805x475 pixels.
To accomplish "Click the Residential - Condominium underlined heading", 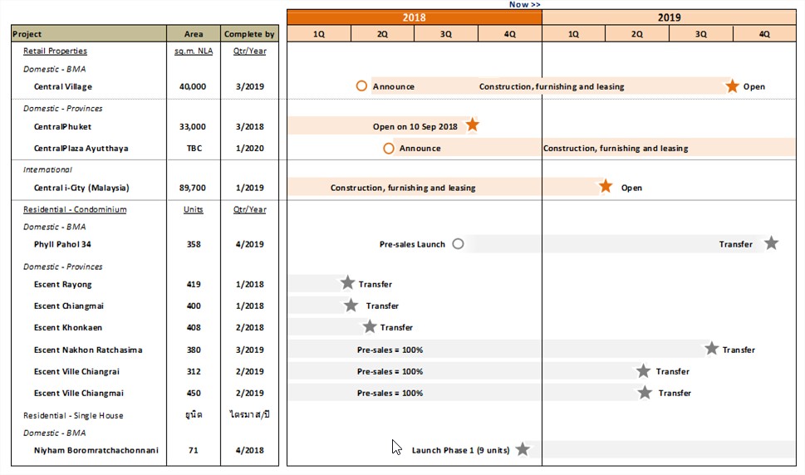I will pyautogui.click(x=75, y=209).
